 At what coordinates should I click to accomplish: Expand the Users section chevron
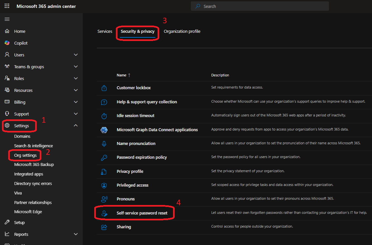pyautogui.click(x=76, y=55)
